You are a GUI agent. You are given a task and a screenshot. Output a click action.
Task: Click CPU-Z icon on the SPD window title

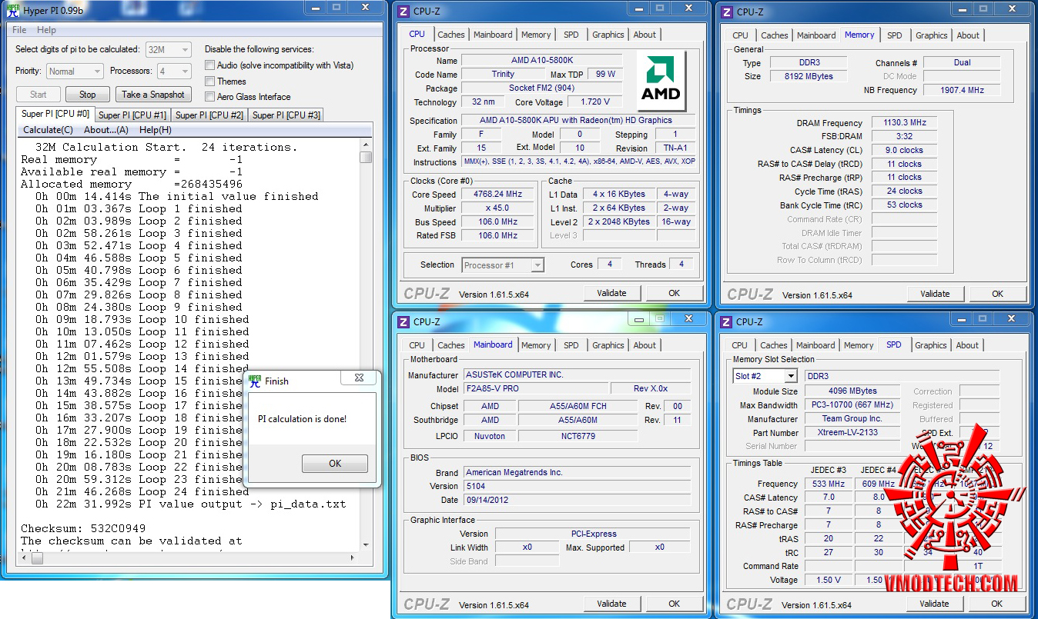726,322
